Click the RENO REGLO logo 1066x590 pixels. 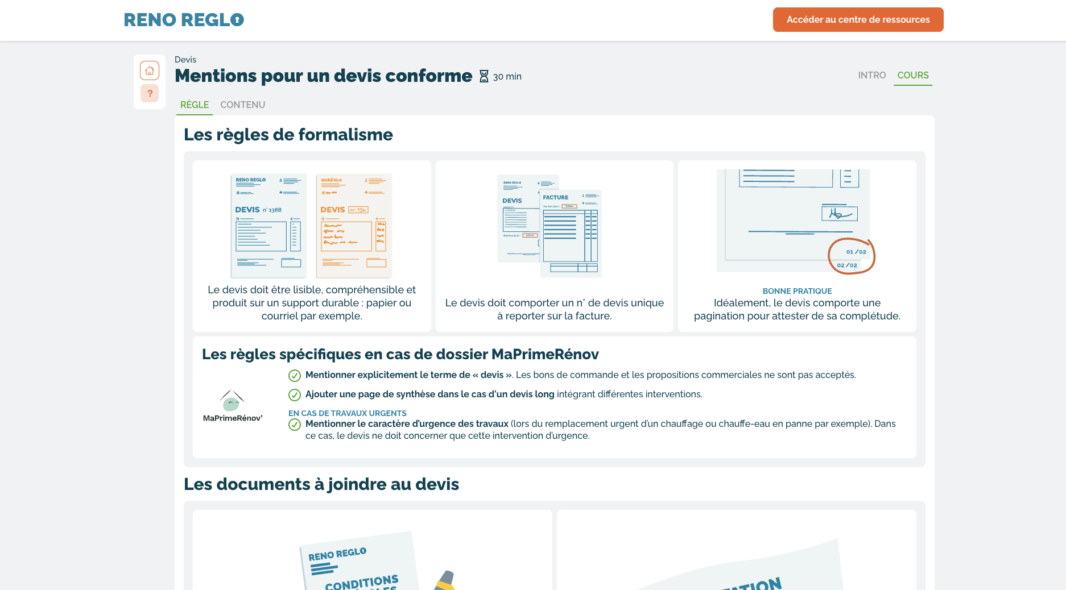pyautogui.click(x=184, y=20)
